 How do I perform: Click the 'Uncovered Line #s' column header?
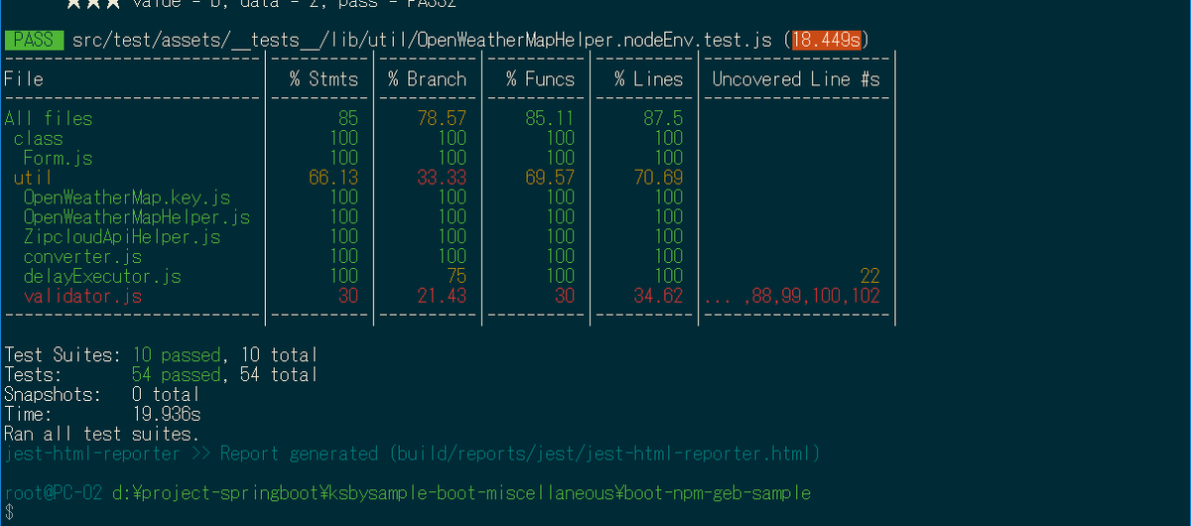pos(796,79)
